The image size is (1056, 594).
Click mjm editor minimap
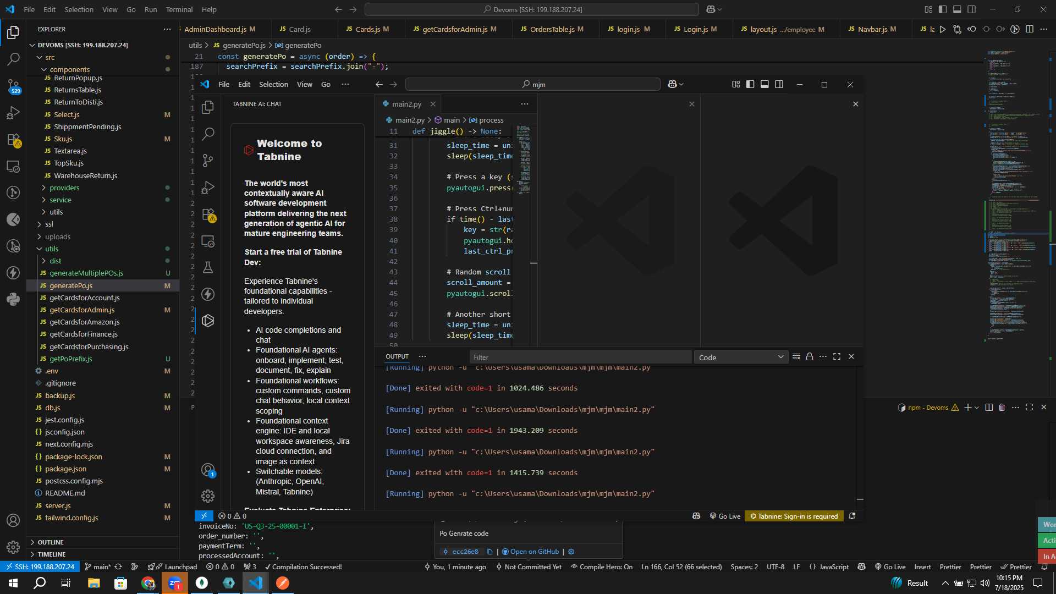click(x=522, y=159)
